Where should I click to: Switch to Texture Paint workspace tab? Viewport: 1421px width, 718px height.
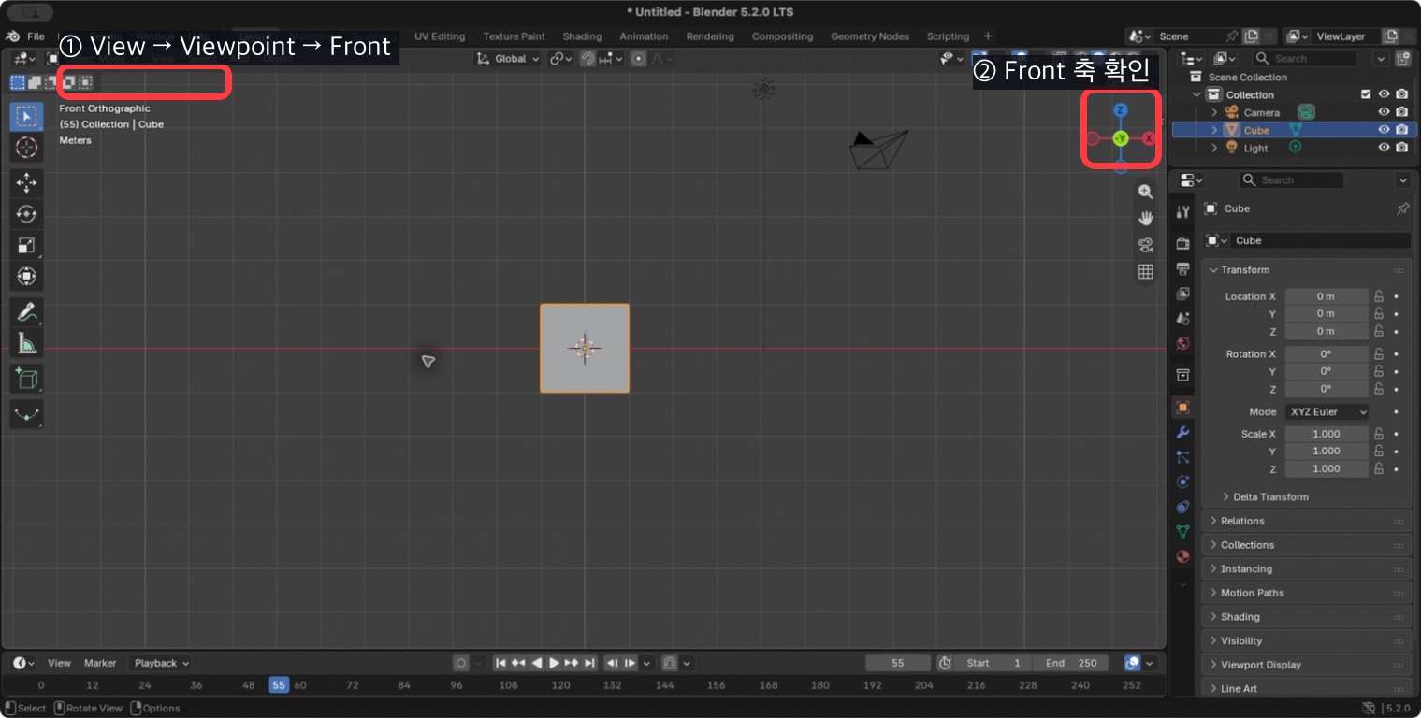(x=514, y=36)
